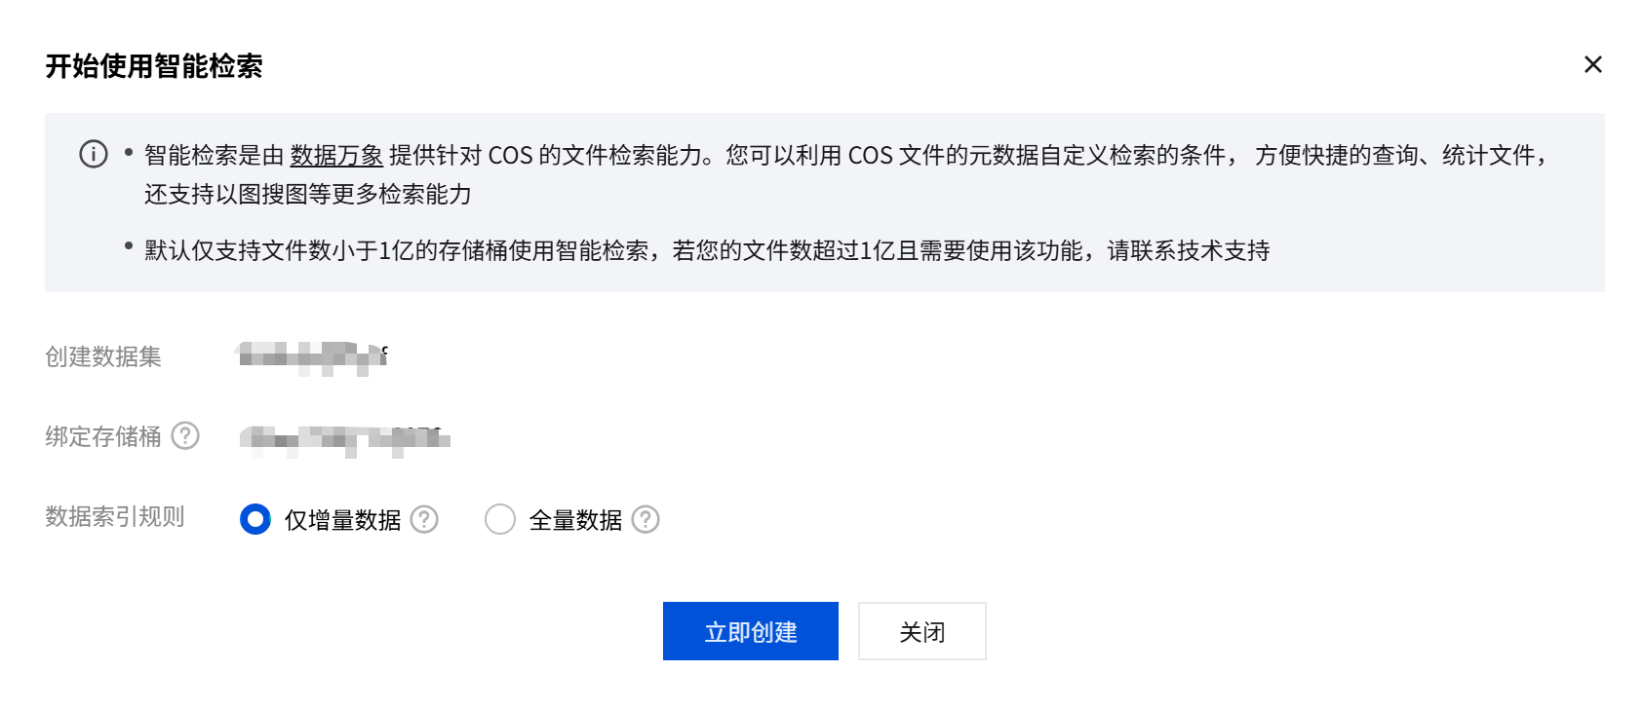Select the 仅增量数据 radio circle

255,519
